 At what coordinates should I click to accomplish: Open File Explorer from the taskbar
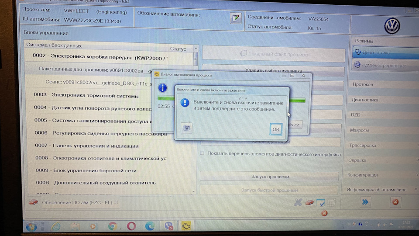pos(76,227)
